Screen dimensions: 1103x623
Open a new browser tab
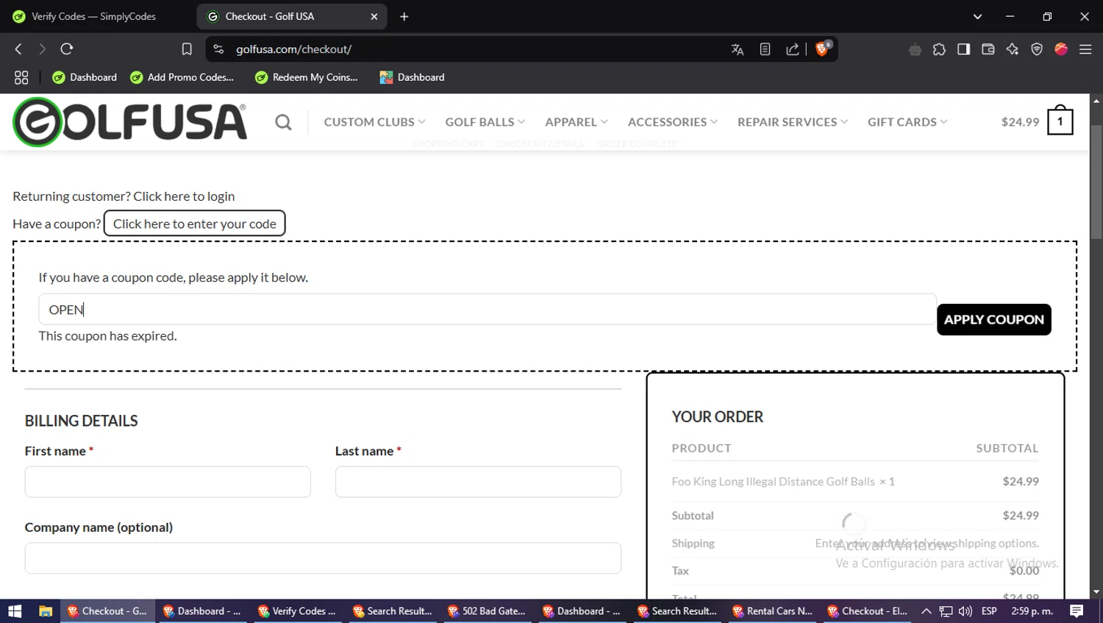404,16
